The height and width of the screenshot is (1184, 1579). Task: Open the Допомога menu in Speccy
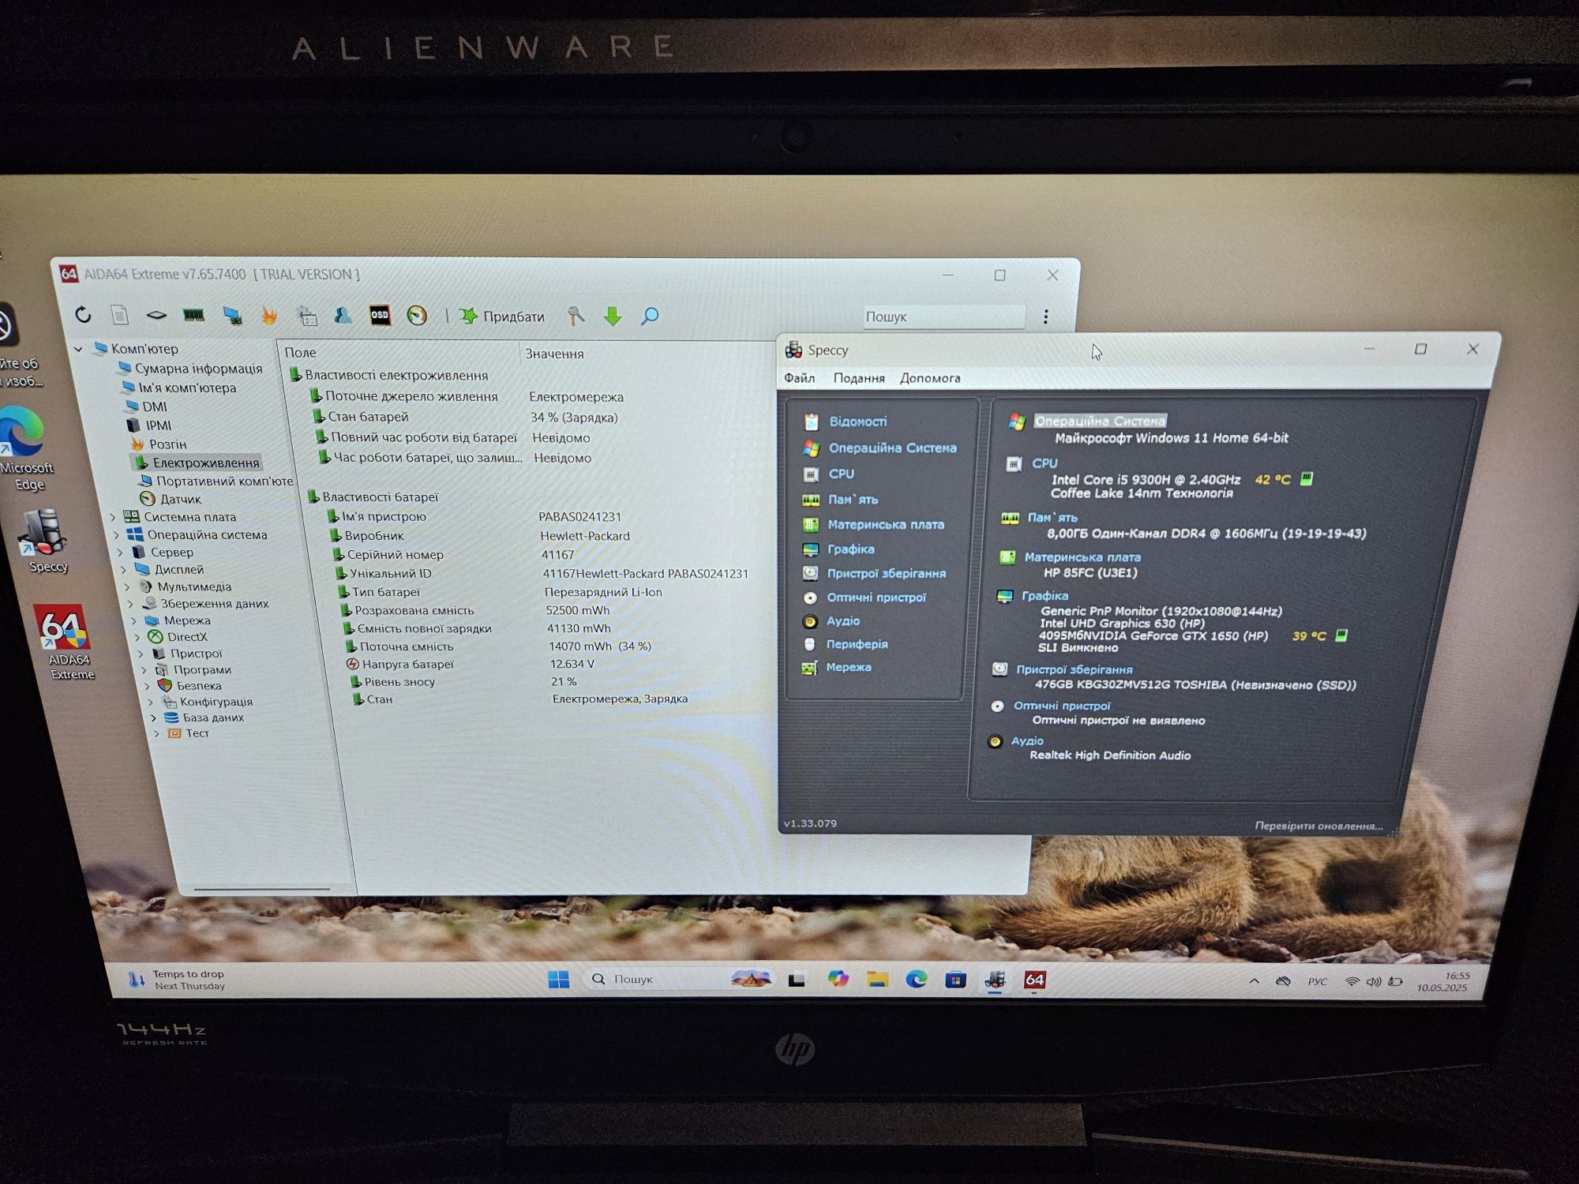[x=930, y=378]
